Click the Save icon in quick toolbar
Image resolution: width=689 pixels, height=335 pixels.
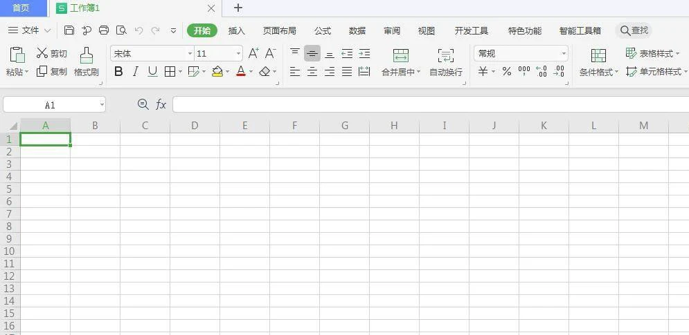tap(69, 30)
